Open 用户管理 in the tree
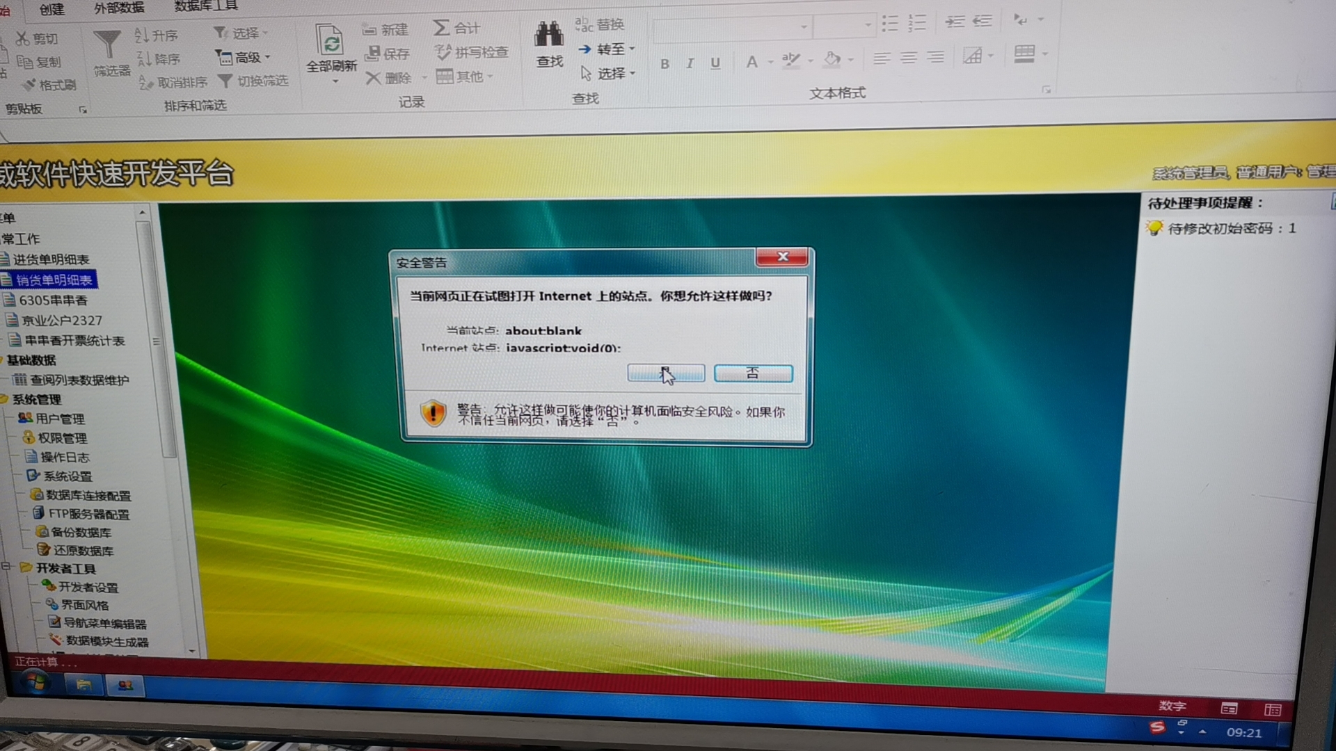Viewport: 1336px width, 751px height. point(60,419)
